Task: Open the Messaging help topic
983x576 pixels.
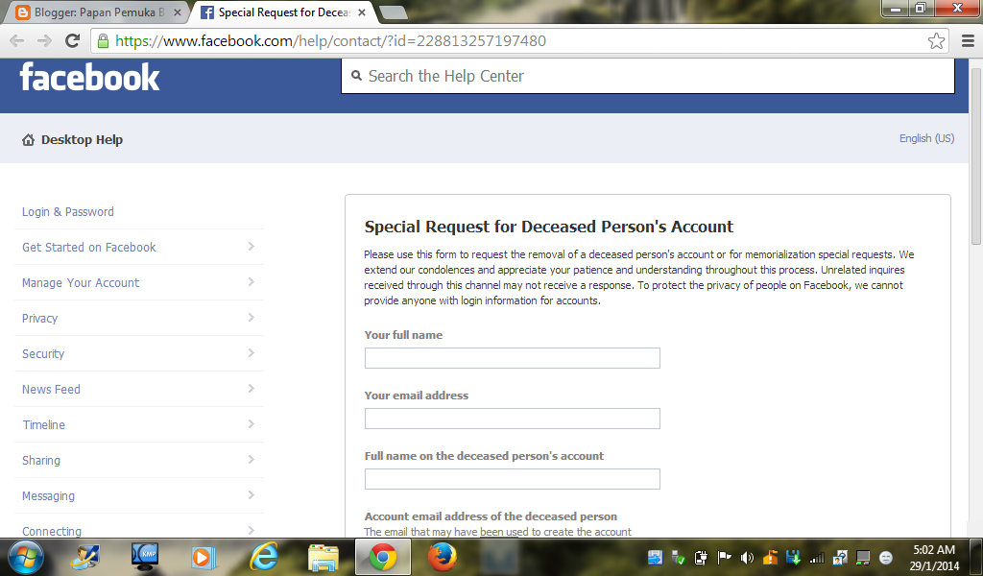Action: pos(48,496)
